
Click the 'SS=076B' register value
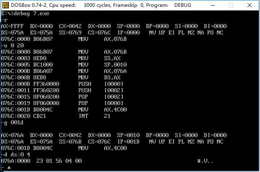[70, 142]
